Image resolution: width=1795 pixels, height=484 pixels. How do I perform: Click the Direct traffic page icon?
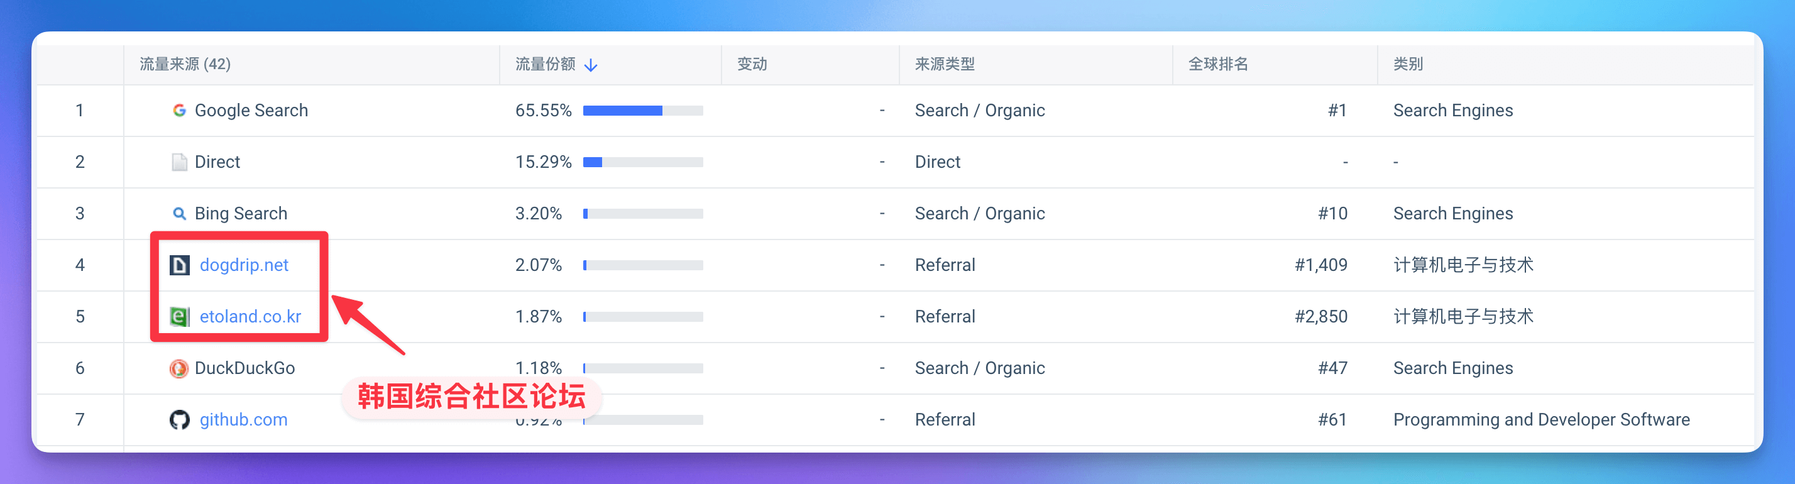(x=179, y=162)
